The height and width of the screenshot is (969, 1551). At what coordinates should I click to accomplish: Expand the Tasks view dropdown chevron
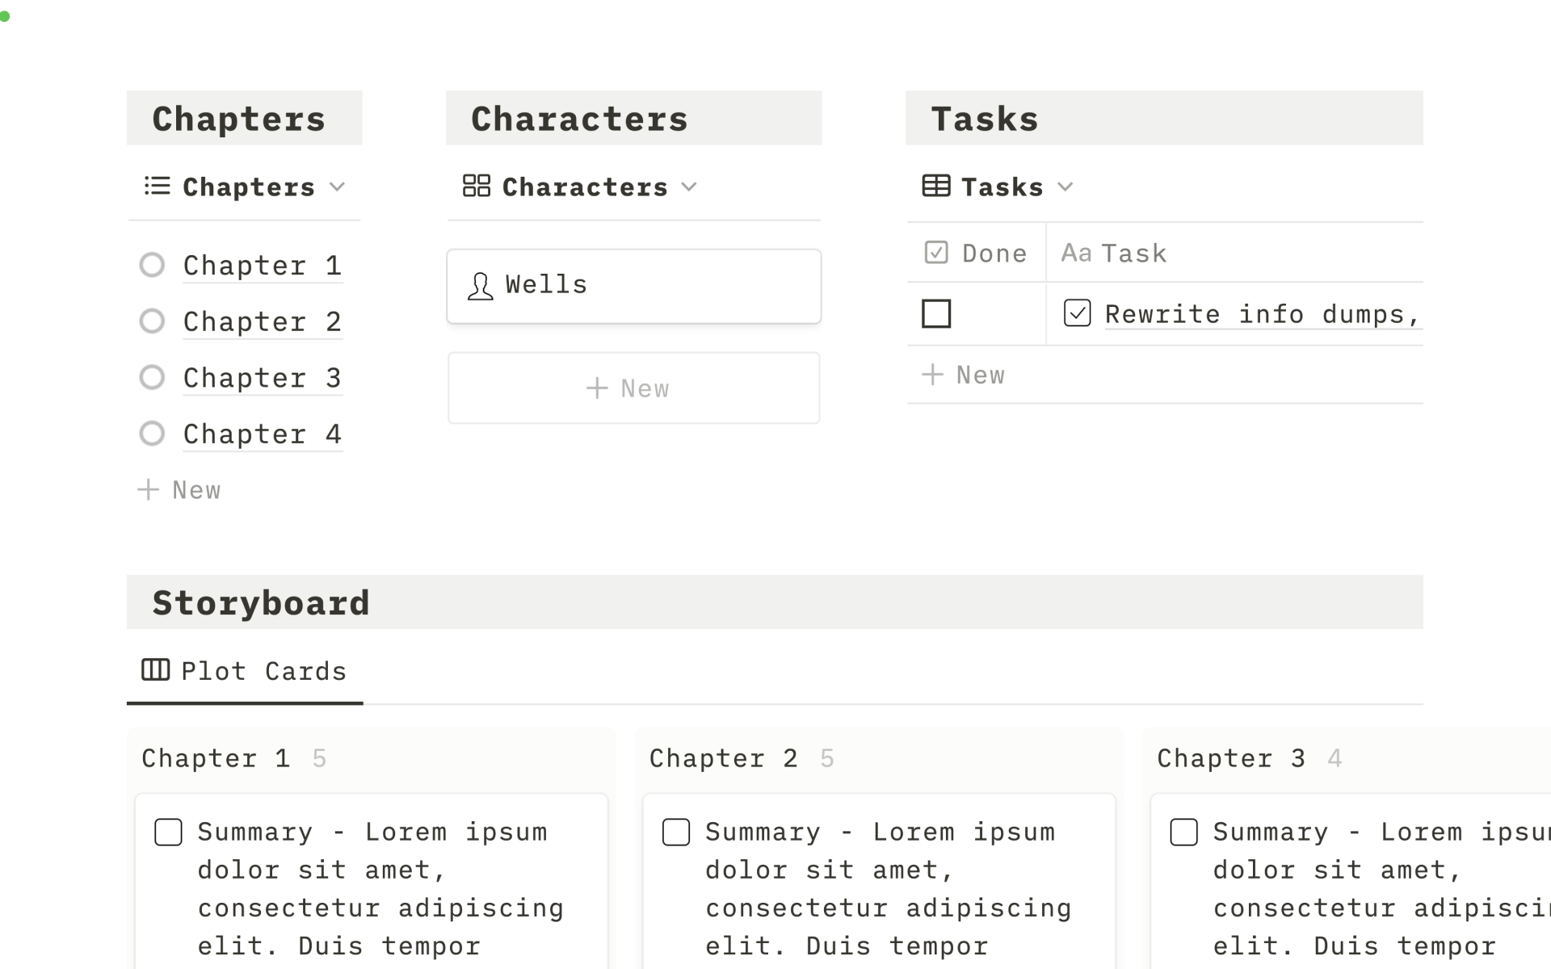click(1066, 187)
